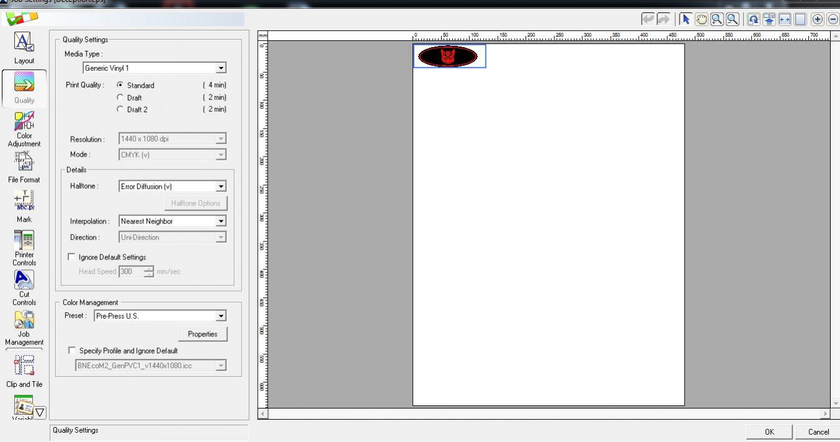Click the plus zoom button
Viewport: 840px width, 442px height.
pos(818,19)
